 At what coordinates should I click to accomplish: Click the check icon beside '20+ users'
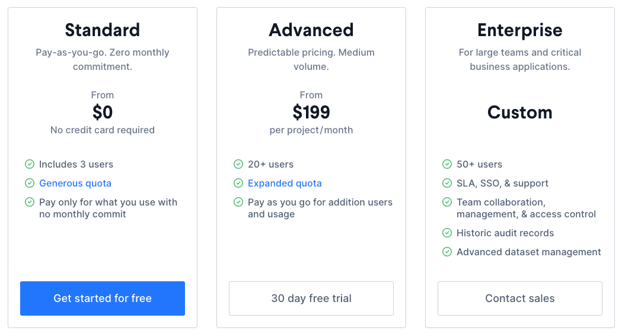click(x=238, y=164)
